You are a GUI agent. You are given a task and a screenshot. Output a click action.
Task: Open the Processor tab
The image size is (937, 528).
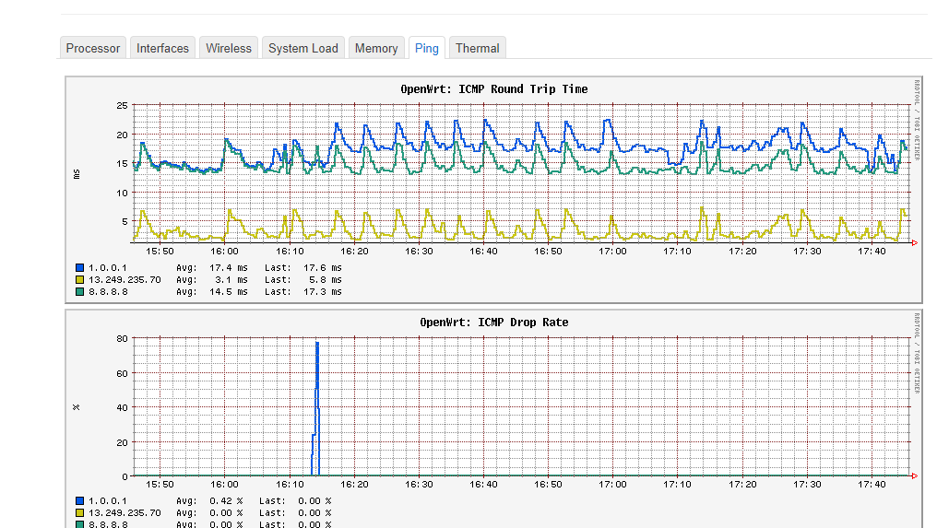point(93,48)
